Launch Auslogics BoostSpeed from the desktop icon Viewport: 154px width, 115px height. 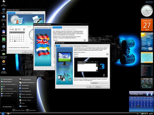click(4, 71)
